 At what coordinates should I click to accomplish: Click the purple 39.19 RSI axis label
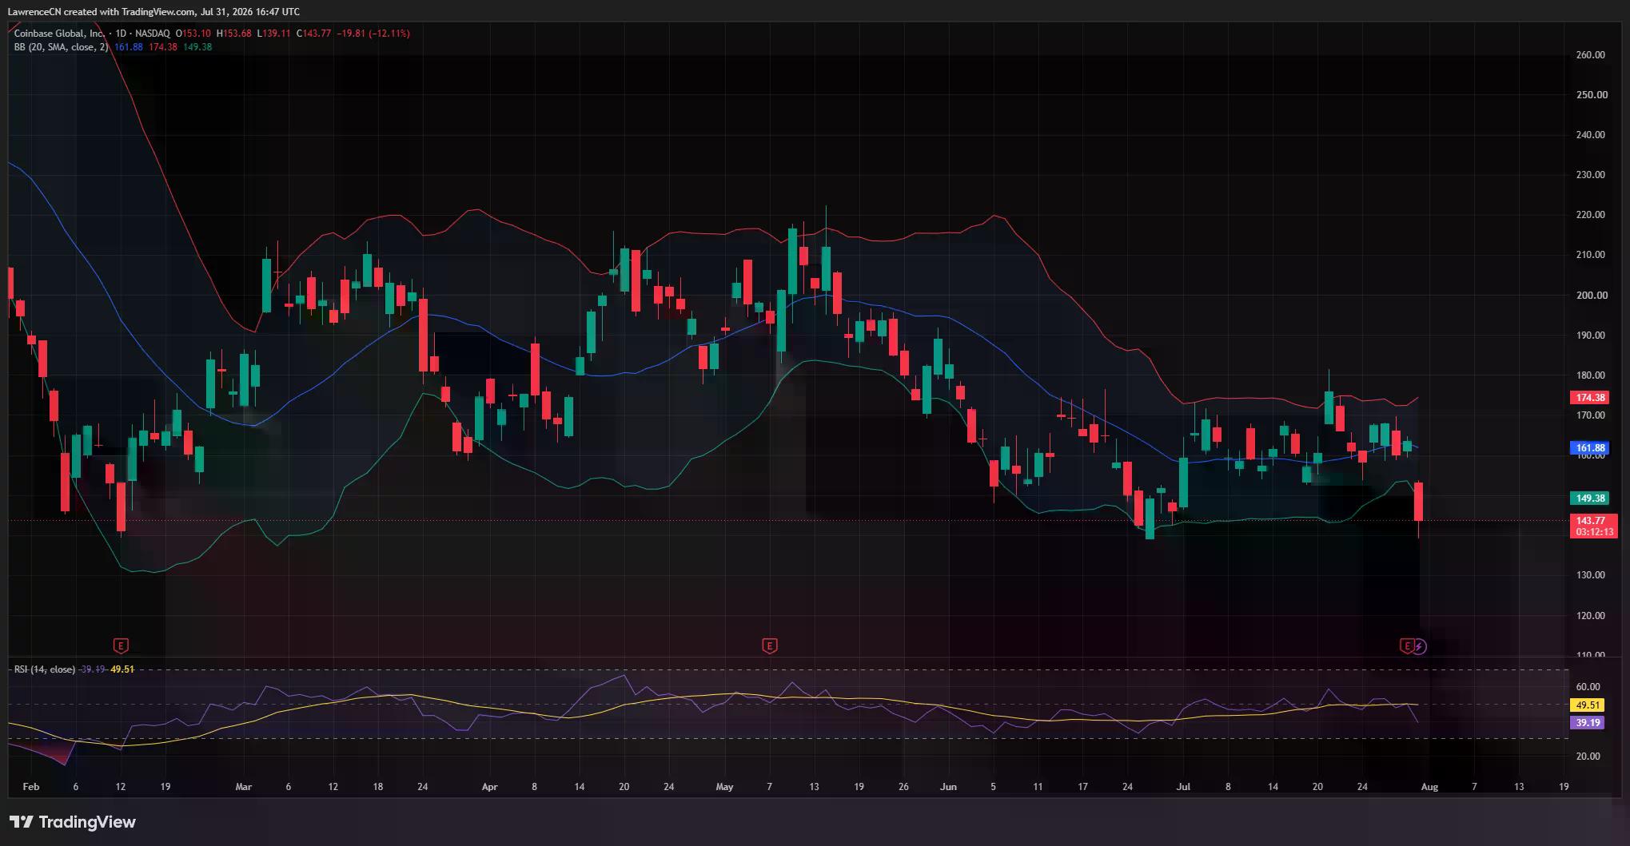click(1587, 722)
